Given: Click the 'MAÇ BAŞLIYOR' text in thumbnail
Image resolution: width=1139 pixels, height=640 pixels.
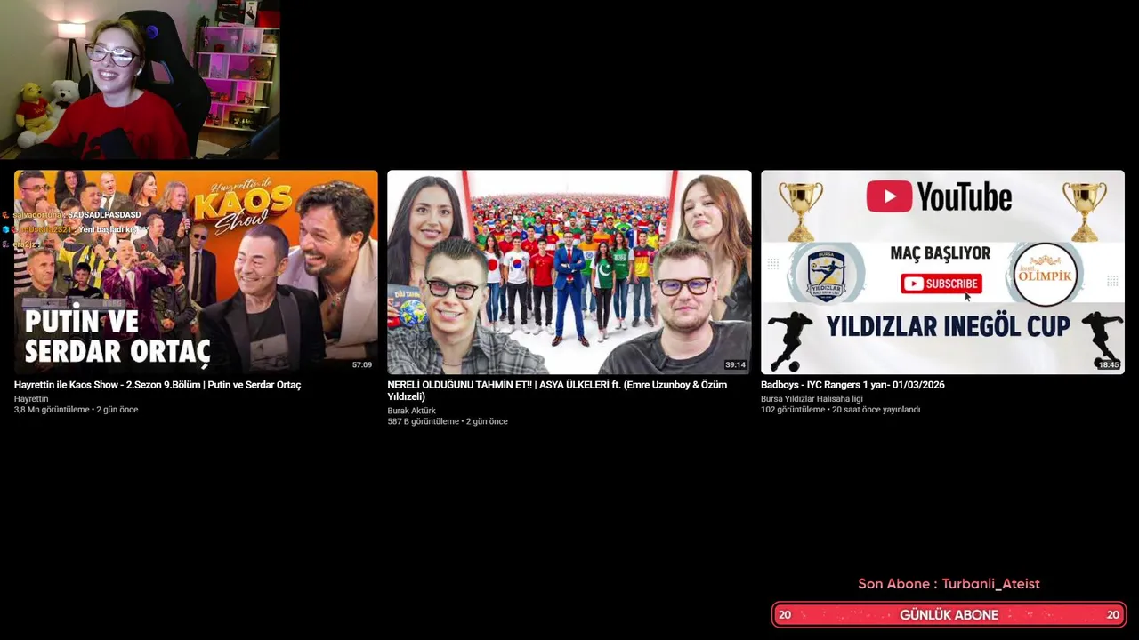Looking at the screenshot, I should pos(940,253).
